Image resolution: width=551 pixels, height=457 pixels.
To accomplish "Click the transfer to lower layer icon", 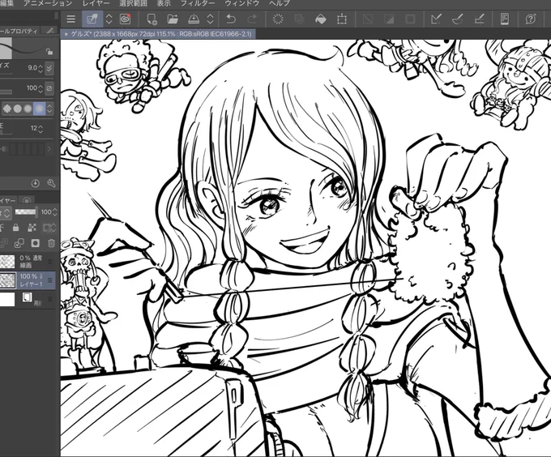I will point(19,243).
